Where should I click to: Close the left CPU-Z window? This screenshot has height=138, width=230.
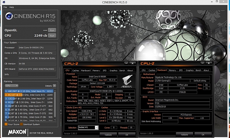point(133,63)
